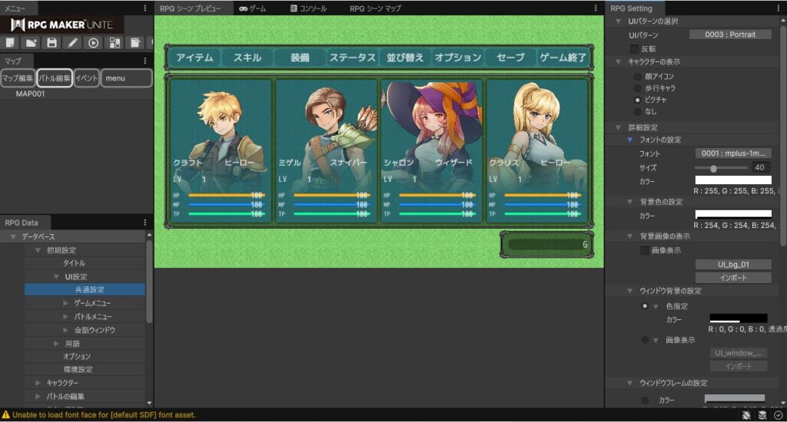The image size is (787, 422).
Task: Click the RPG Data tree scrollbar
Action: tap(149, 282)
